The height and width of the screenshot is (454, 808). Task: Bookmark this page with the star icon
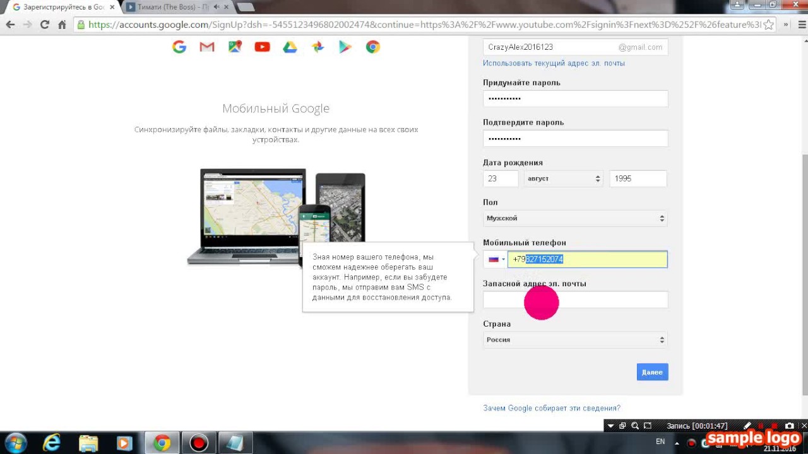pos(768,25)
